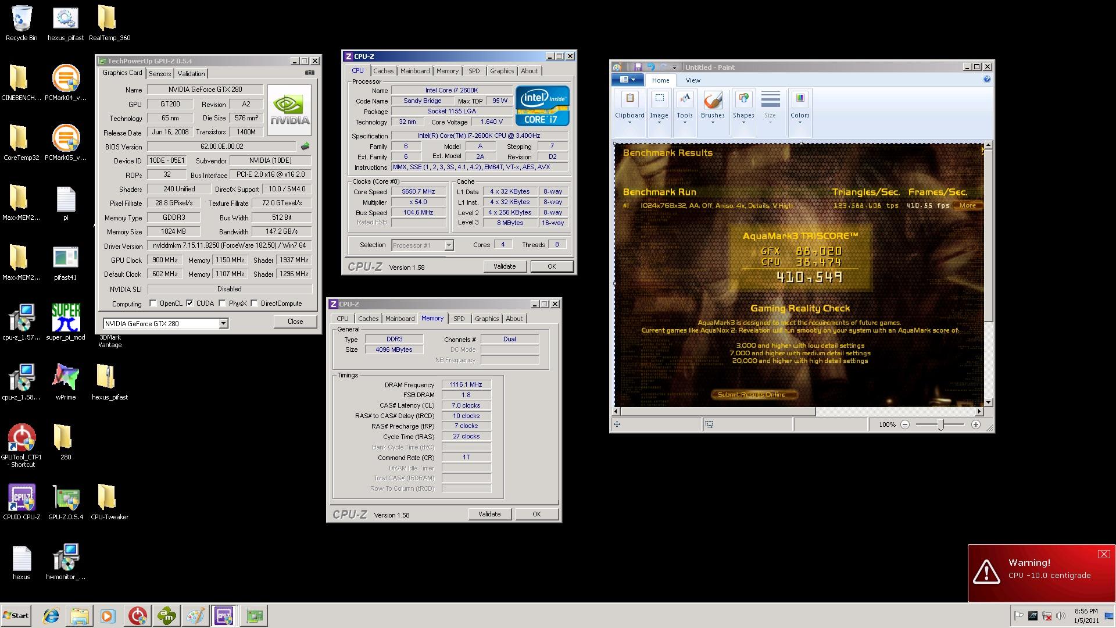Click the Intel Core i7 logo in CPU-Z

[x=542, y=106]
